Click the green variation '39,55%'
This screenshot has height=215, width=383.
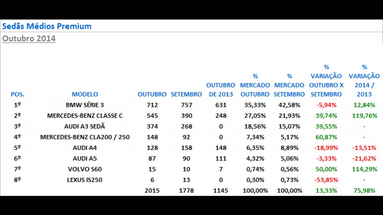click(x=326, y=126)
